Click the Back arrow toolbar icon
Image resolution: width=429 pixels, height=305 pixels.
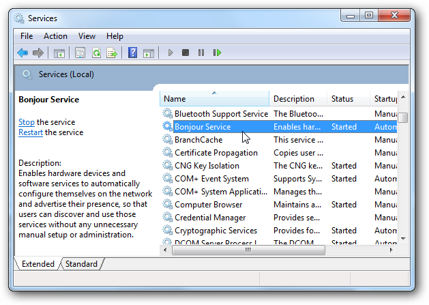[23, 53]
